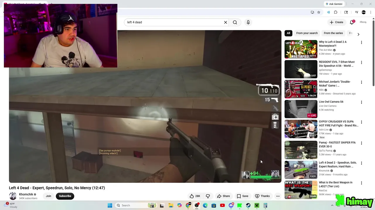375x210 pixels.
Task: Open the YouTube notifications bell
Action: [x=352, y=22]
